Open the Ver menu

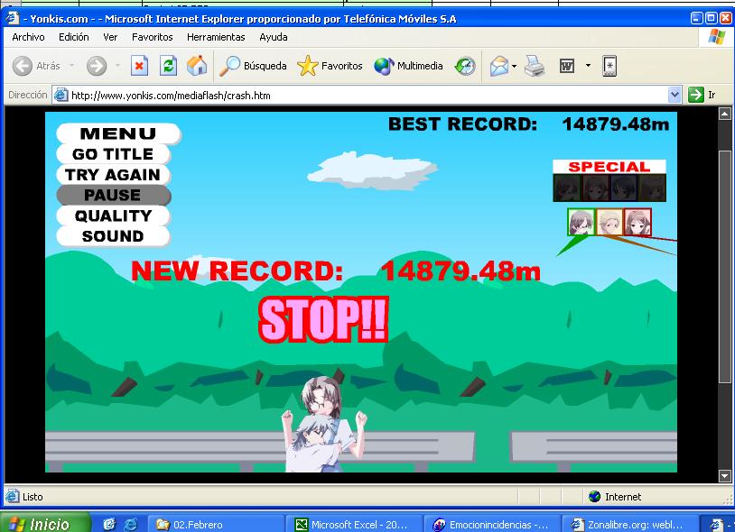coord(110,37)
